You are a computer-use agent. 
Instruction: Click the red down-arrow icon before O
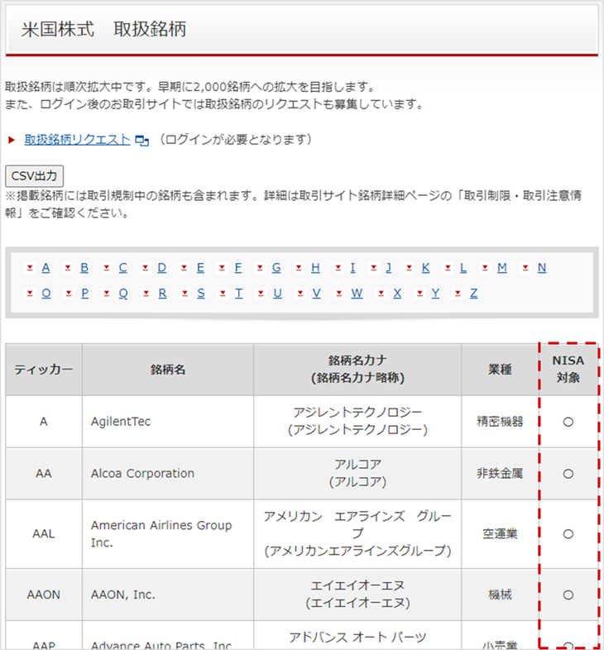click(30, 294)
